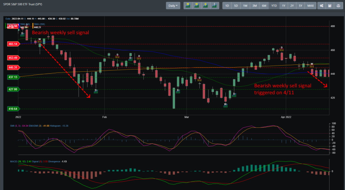Click the red 465.14 resistance level label

[13, 44]
